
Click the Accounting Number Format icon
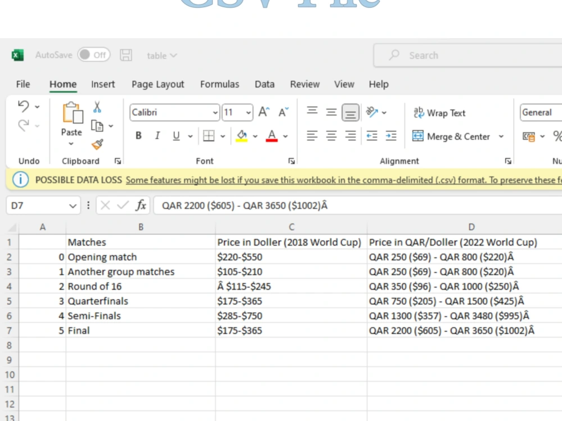(529, 136)
